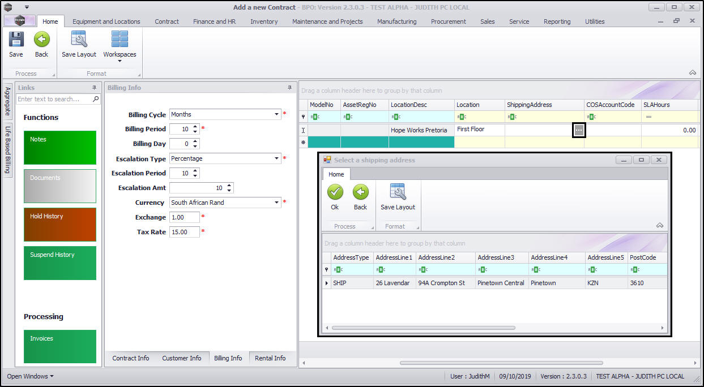The image size is (704, 387).
Task: Click the AddressLine1 filter cell in dialog
Action: [395, 269]
